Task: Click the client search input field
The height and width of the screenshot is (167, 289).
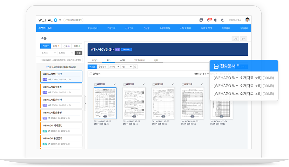Action: tap(61, 60)
